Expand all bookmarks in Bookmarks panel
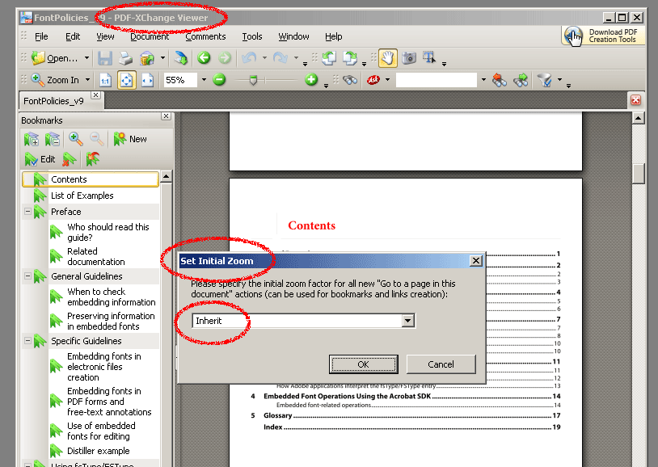The width and height of the screenshot is (658, 467). [x=32, y=139]
